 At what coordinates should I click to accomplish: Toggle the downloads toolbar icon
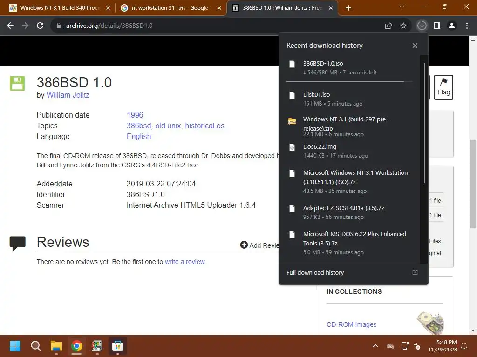click(x=422, y=26)
